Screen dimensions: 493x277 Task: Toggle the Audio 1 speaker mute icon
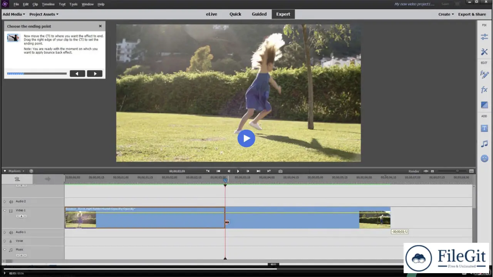(11, 232)
